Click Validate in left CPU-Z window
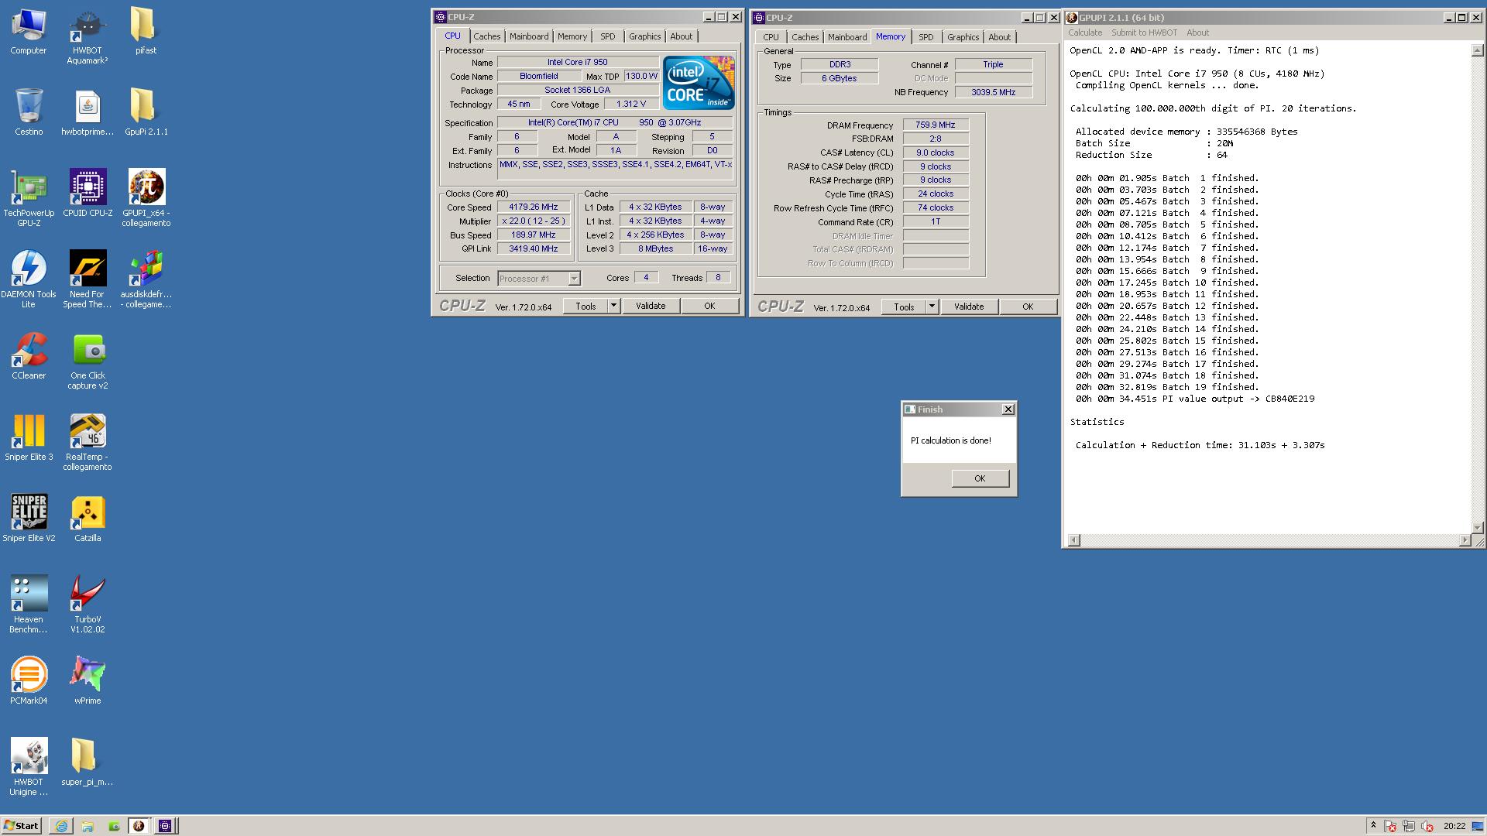The width and height of the screenshot is (1487, 836). tap(651, 307)
